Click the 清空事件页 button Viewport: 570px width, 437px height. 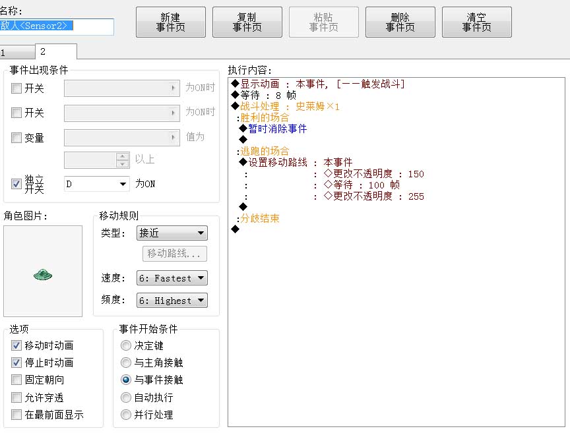[x=477, y=22]
